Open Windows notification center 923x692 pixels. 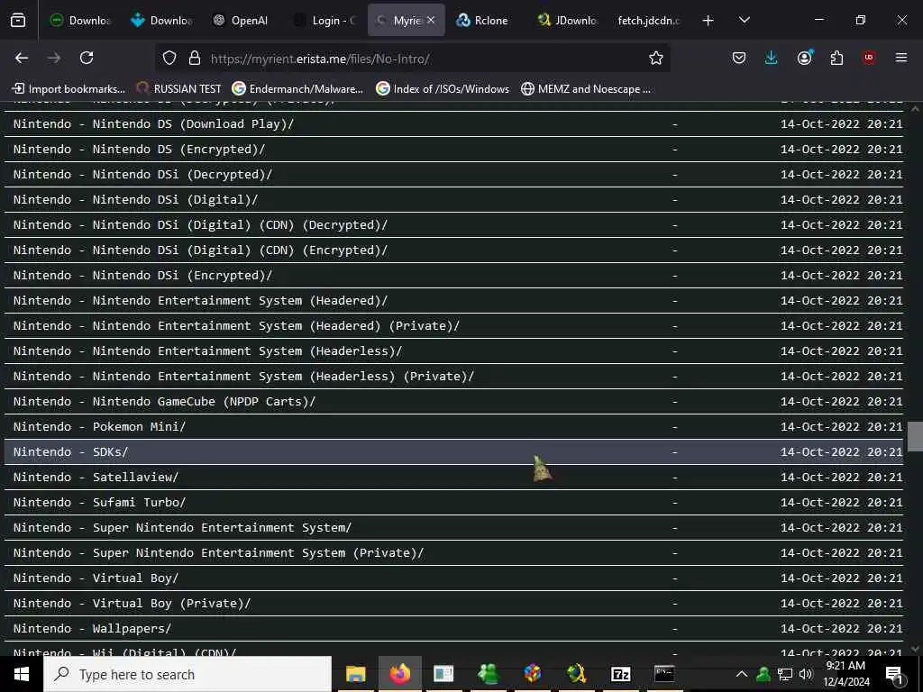894,674
